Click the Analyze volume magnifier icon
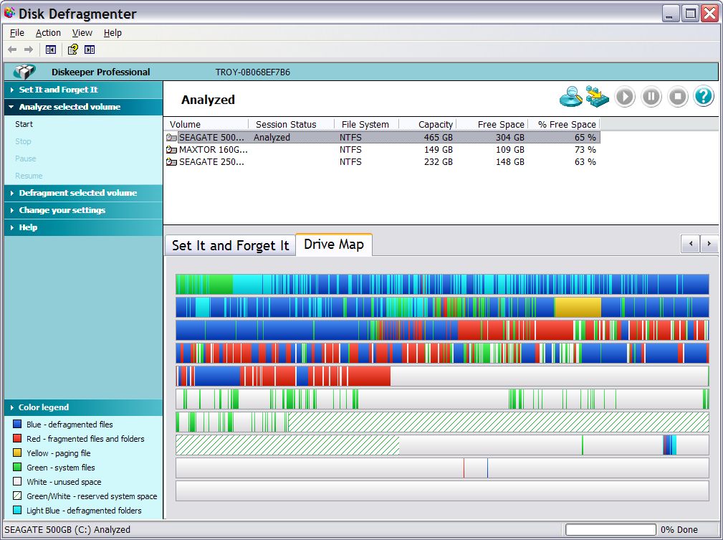This screenshot has height=540, width=723. (x=570, y=97)
